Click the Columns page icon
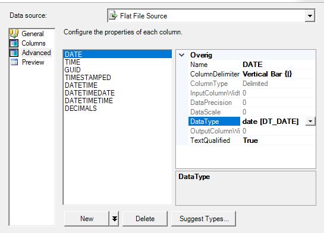 pos(14,43)
